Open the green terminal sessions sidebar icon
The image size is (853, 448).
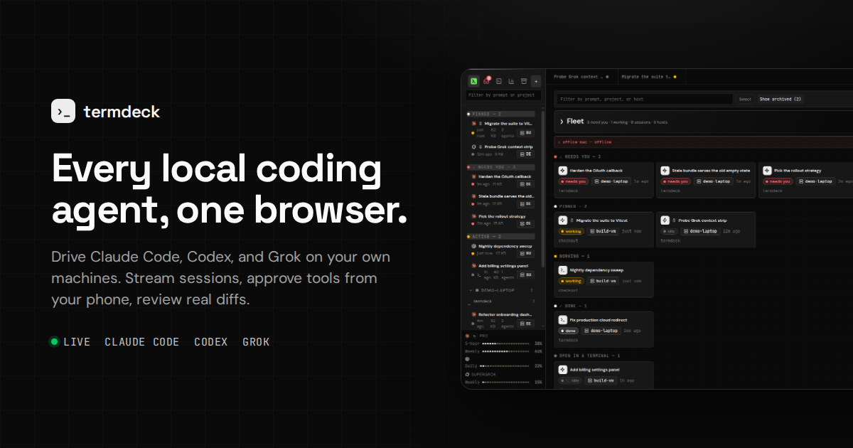474,81
